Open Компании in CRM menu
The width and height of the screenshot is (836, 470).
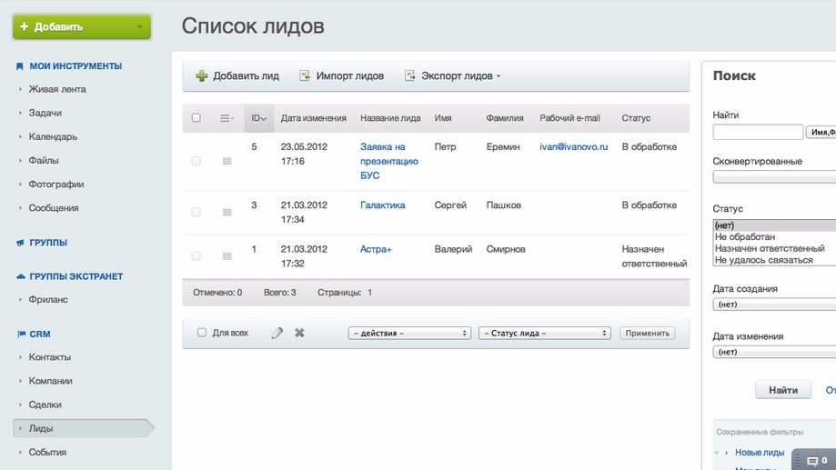pos(51,381)
